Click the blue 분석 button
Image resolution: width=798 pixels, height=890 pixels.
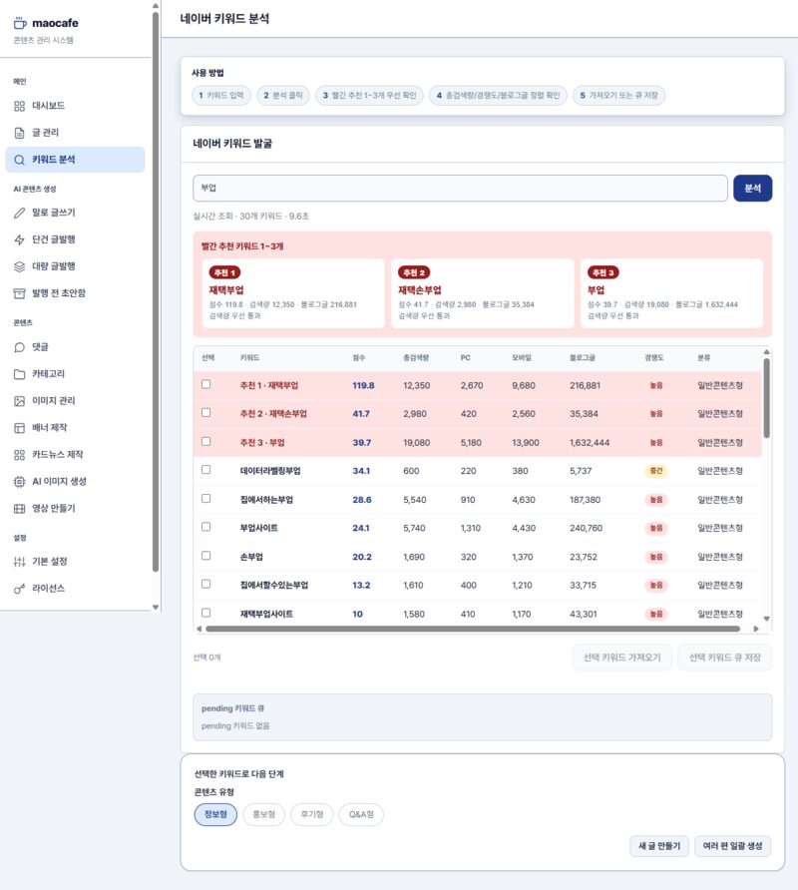[752, 189]
